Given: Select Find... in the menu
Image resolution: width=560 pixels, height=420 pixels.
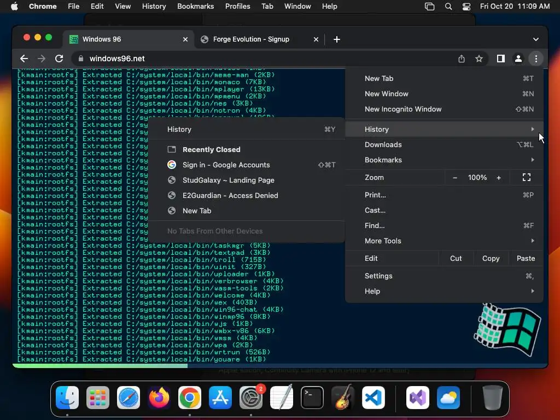Looking at the screenshot, I should [x=444, y=226].
